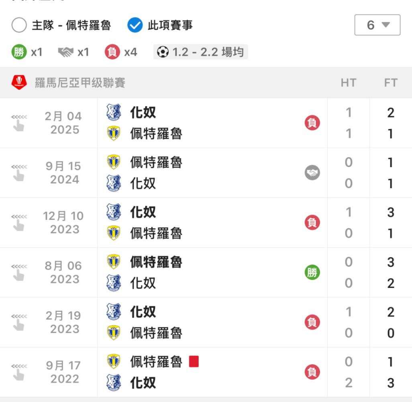Tap the swipe hand icon for 9月 15 2024

tap(19, 172)
